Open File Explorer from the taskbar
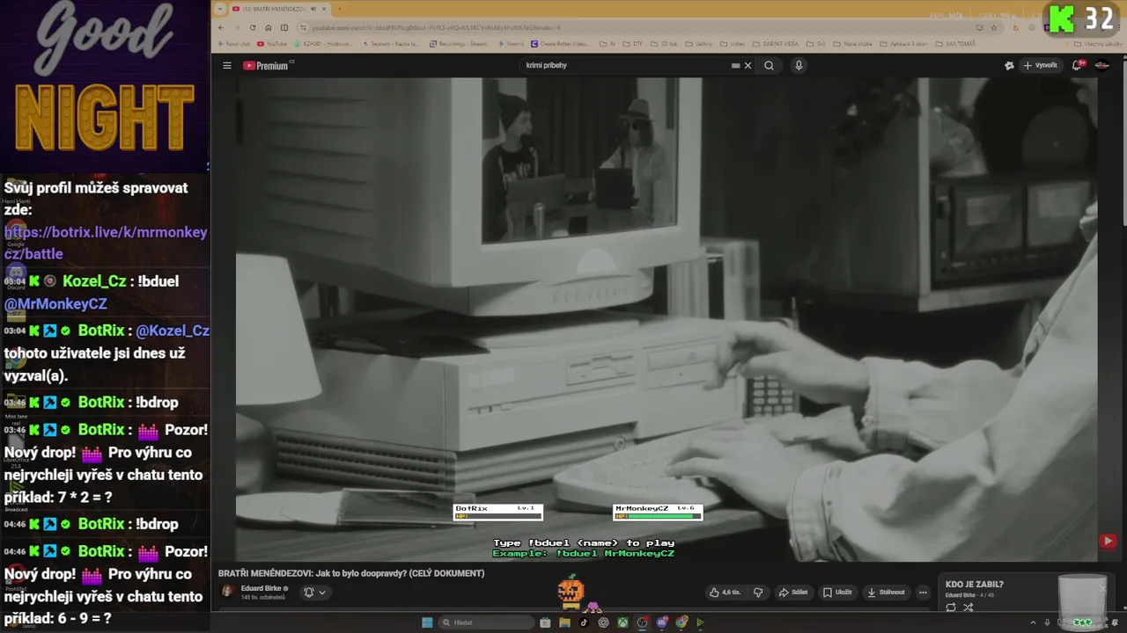Image resolution: width=1127 pixels, height=633 pixels. point(564,622)
